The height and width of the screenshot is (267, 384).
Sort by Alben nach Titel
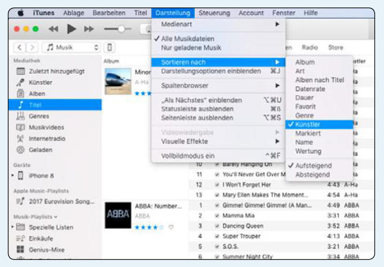[319, 80]
